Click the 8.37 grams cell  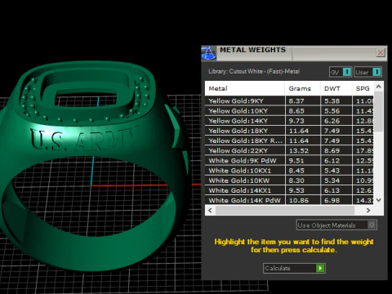coord(303,101)
